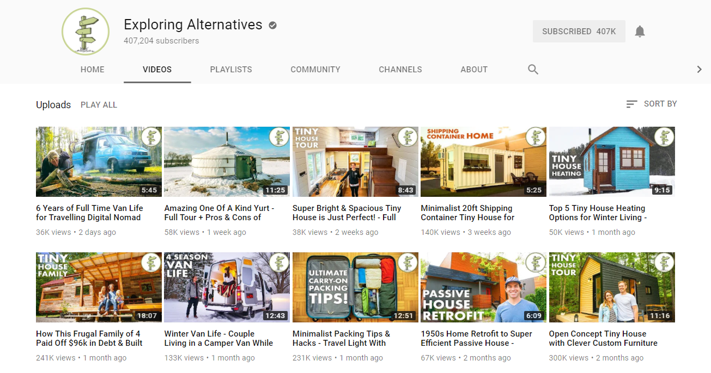Click the 9:15 duration badge
Viewport: 711px width, 373px height.
click(x=662, y=190)
